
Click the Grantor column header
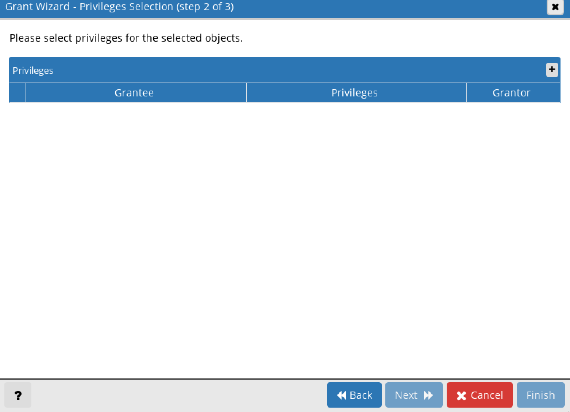[x=511, y=92]
